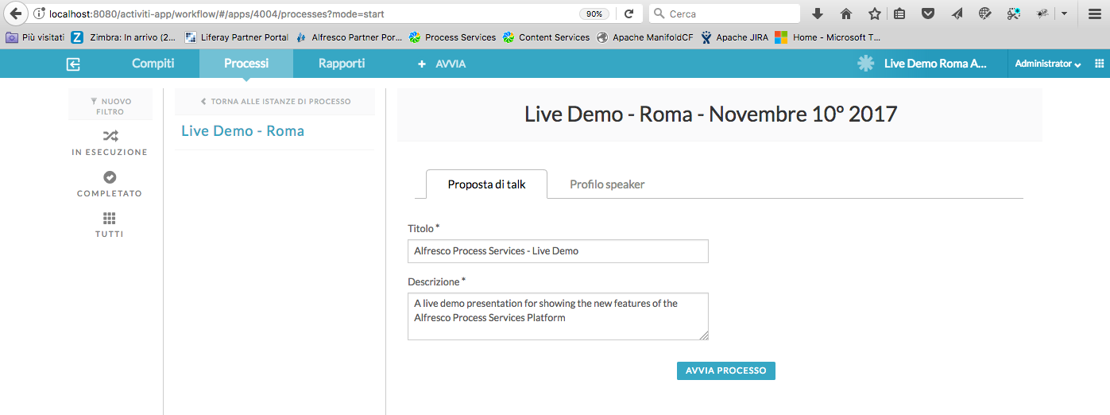
Task: Switch to the Proposta di talk tab
Action: 486,184
